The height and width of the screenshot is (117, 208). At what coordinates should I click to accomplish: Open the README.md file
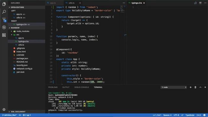(x=27, y=62)
